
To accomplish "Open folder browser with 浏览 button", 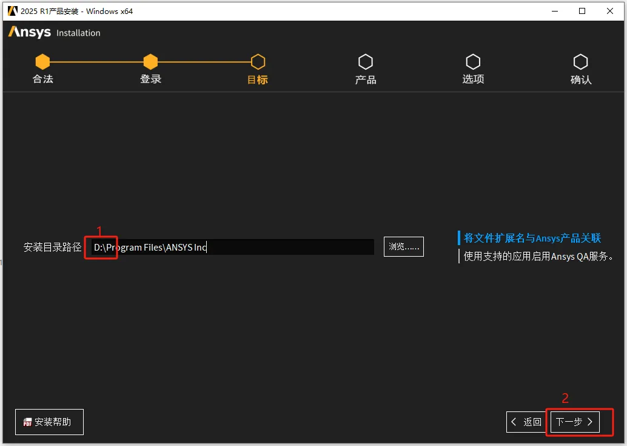I will click(x=403, y=247).
